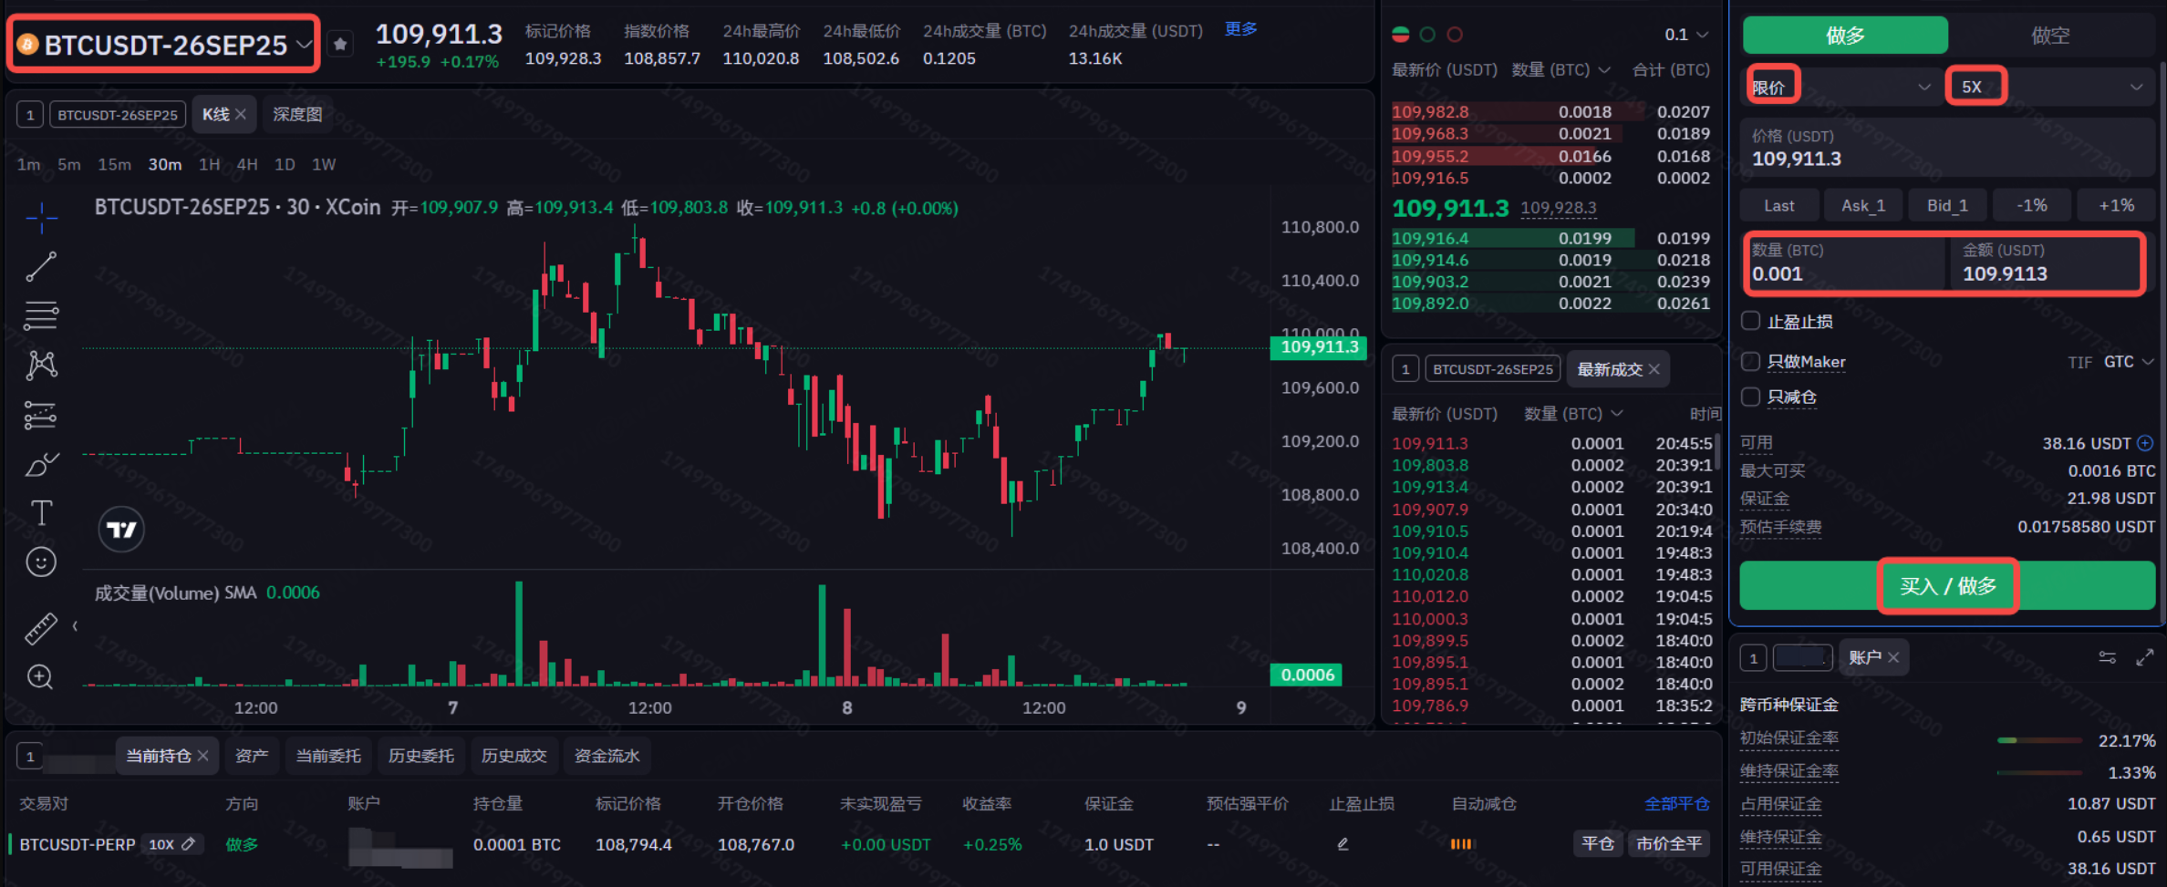Open the BTCUSDT-26SEP25 pair selector dropdown
Image resolution: width=2167 pixels, height=887 pixels.
(165, 44)
